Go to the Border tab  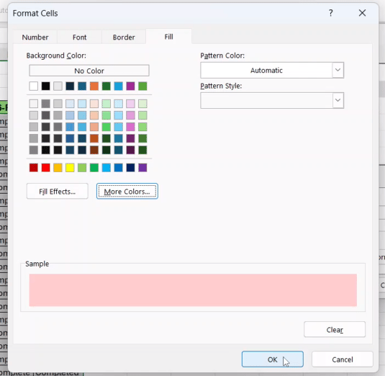point(124,37)
